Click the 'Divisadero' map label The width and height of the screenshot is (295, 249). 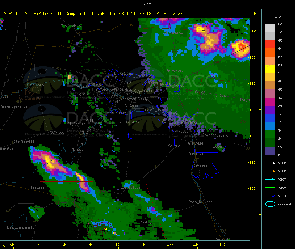(x=71, y=26)
